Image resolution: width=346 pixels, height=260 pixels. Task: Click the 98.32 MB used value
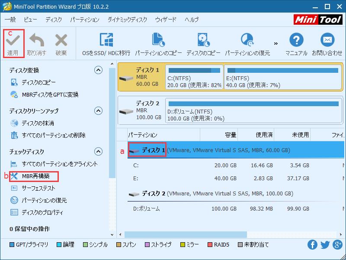(x=261, y=208)
